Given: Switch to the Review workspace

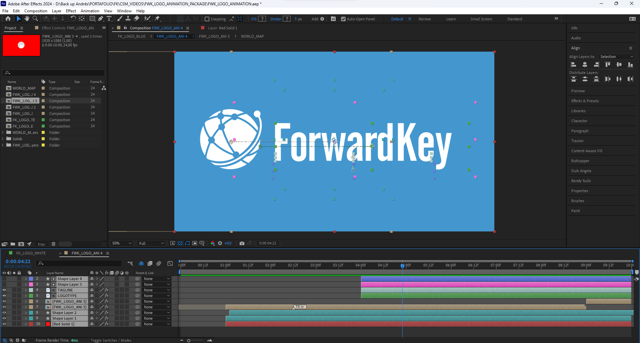Looking at the screenshot, I should 425,19.
